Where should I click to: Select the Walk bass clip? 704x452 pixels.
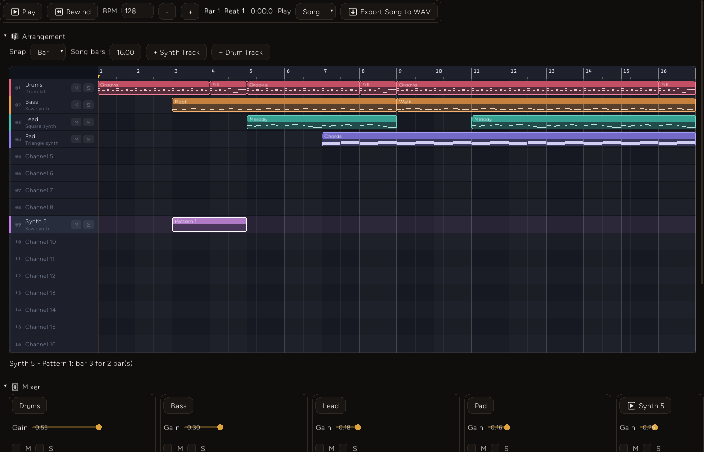coord(546,105)
